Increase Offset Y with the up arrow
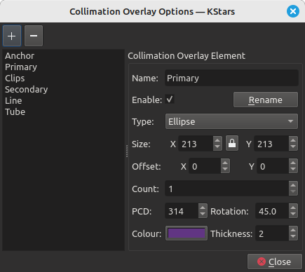 293,163
